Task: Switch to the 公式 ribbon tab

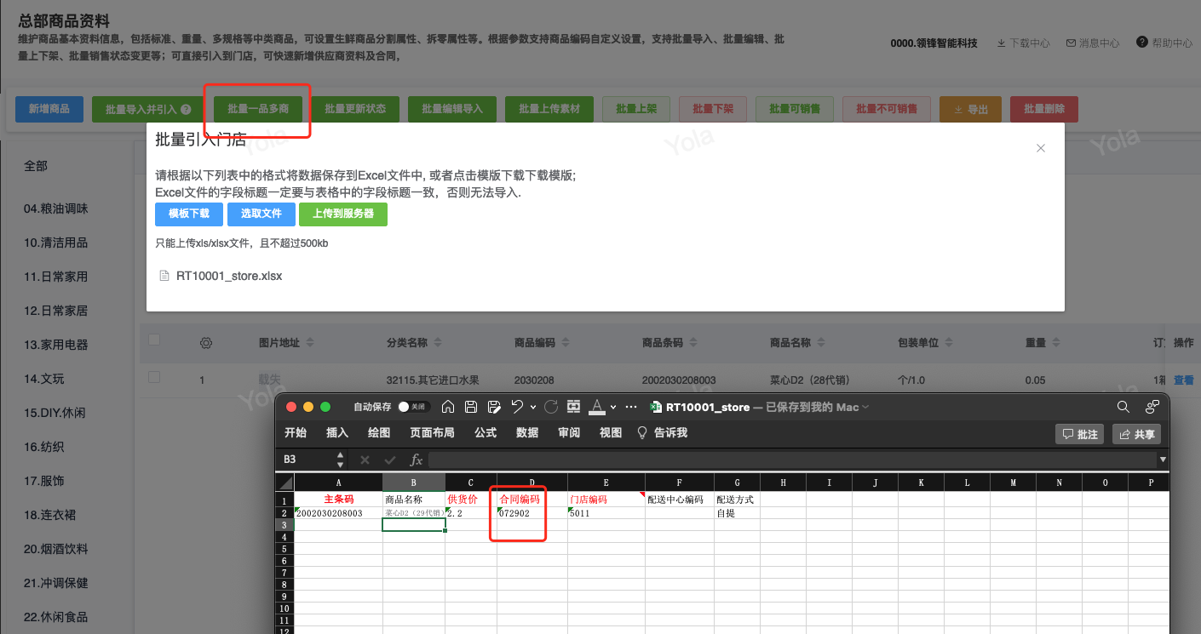Action: click(486, 433)
